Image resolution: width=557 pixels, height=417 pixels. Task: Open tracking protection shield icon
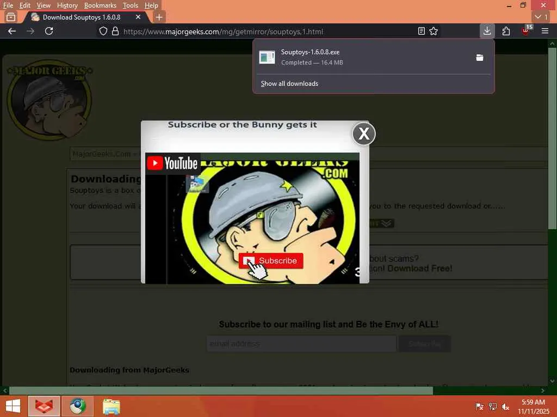click(103, 31)
